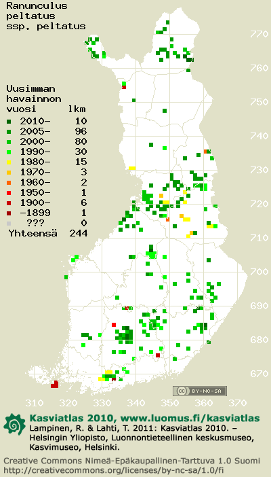The width and height of the screenshot is (271, 477).
Task: Click the gray ??? legend swatch
Action: point(9,224)
